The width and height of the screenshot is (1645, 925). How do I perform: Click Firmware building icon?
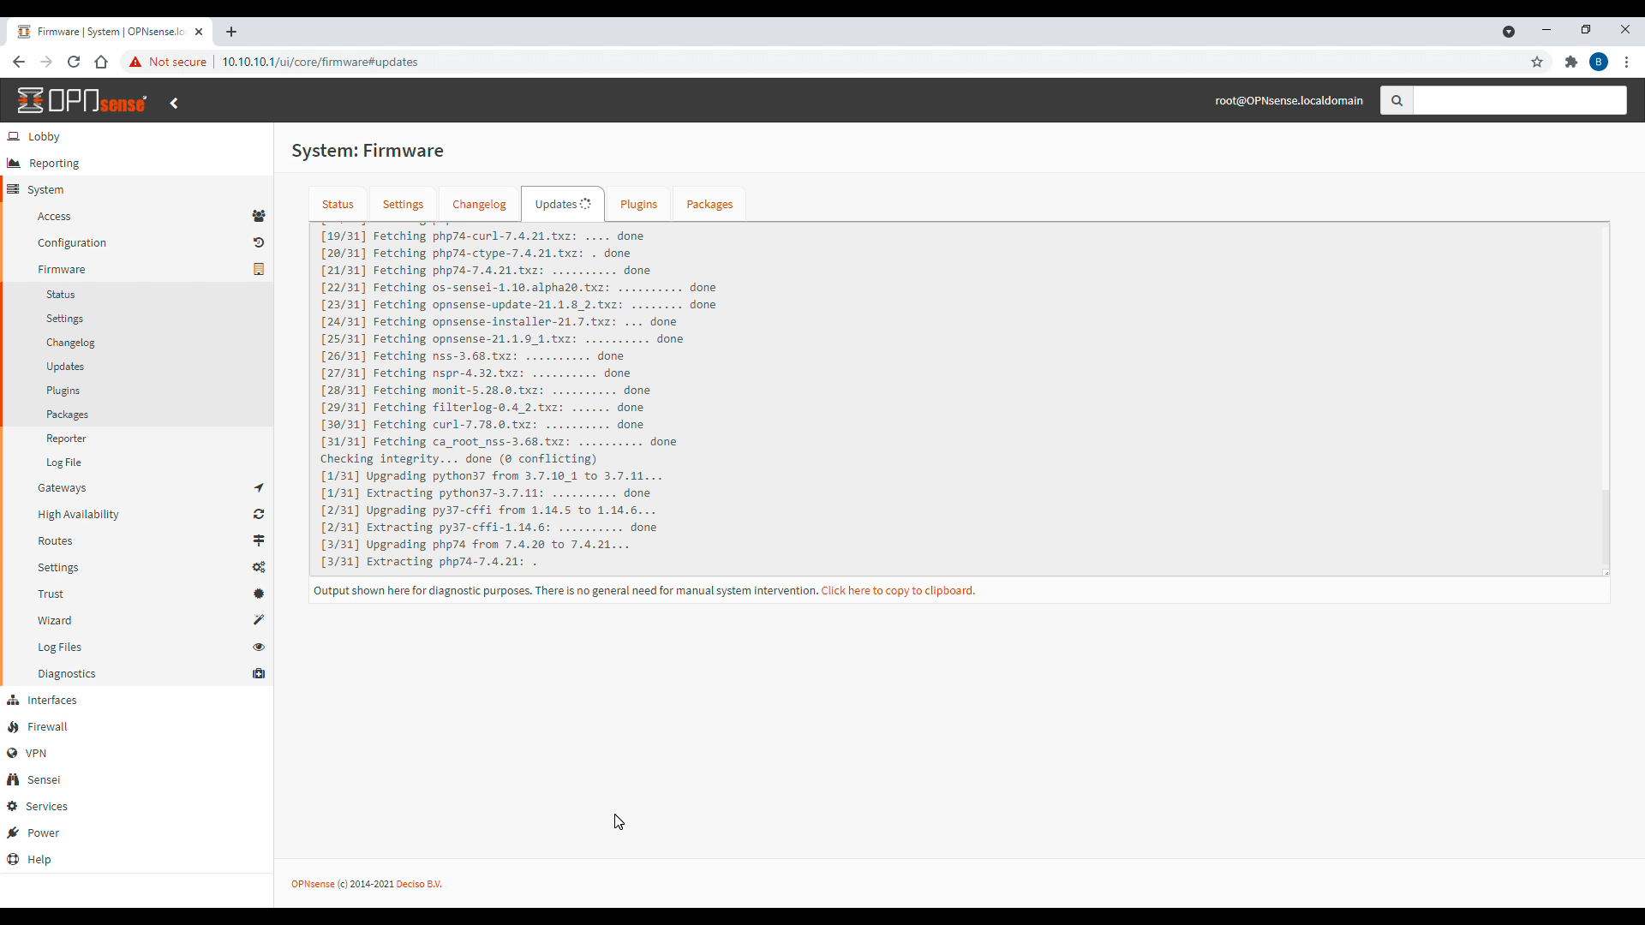tap(259, 270)
